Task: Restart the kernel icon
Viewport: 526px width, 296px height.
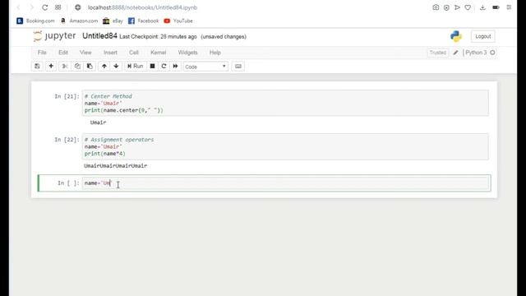Action: [164, 66]
